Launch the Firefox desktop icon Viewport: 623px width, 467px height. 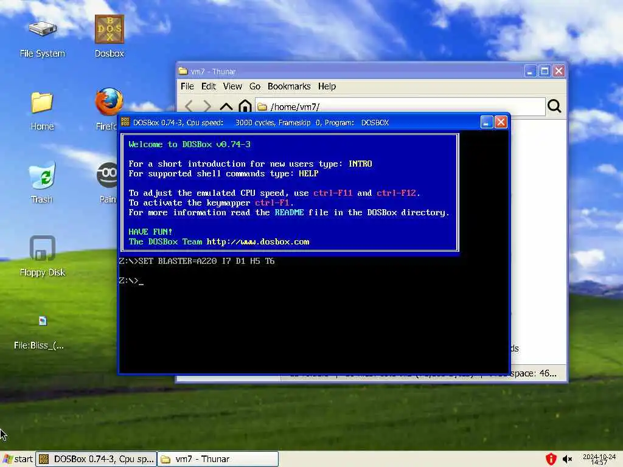(x=110, y=102)
